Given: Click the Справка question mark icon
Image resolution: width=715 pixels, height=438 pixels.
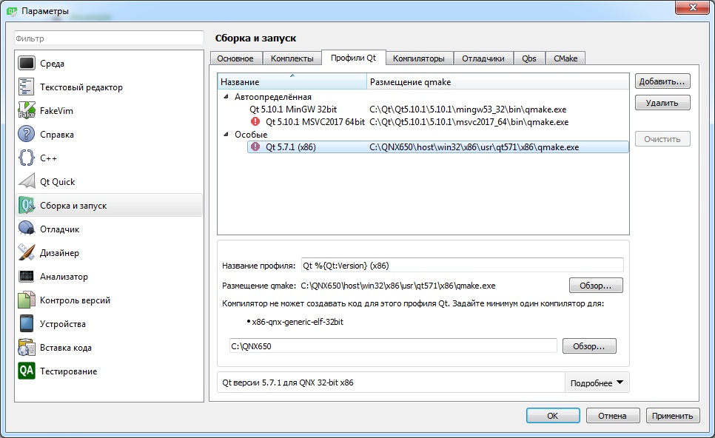Looking at the screenshot, I should tap(27, 134).
